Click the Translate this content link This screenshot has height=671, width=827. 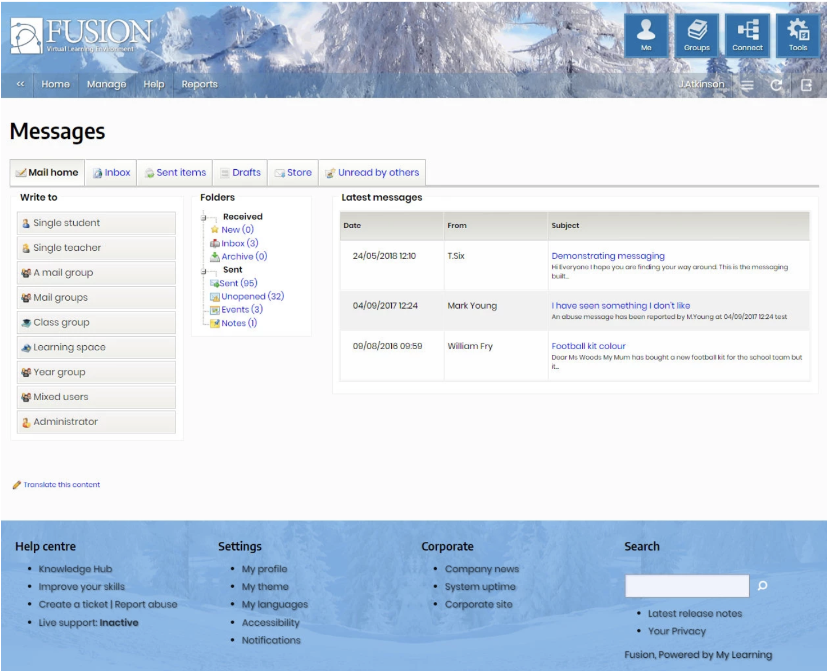[x=61, y=485]
